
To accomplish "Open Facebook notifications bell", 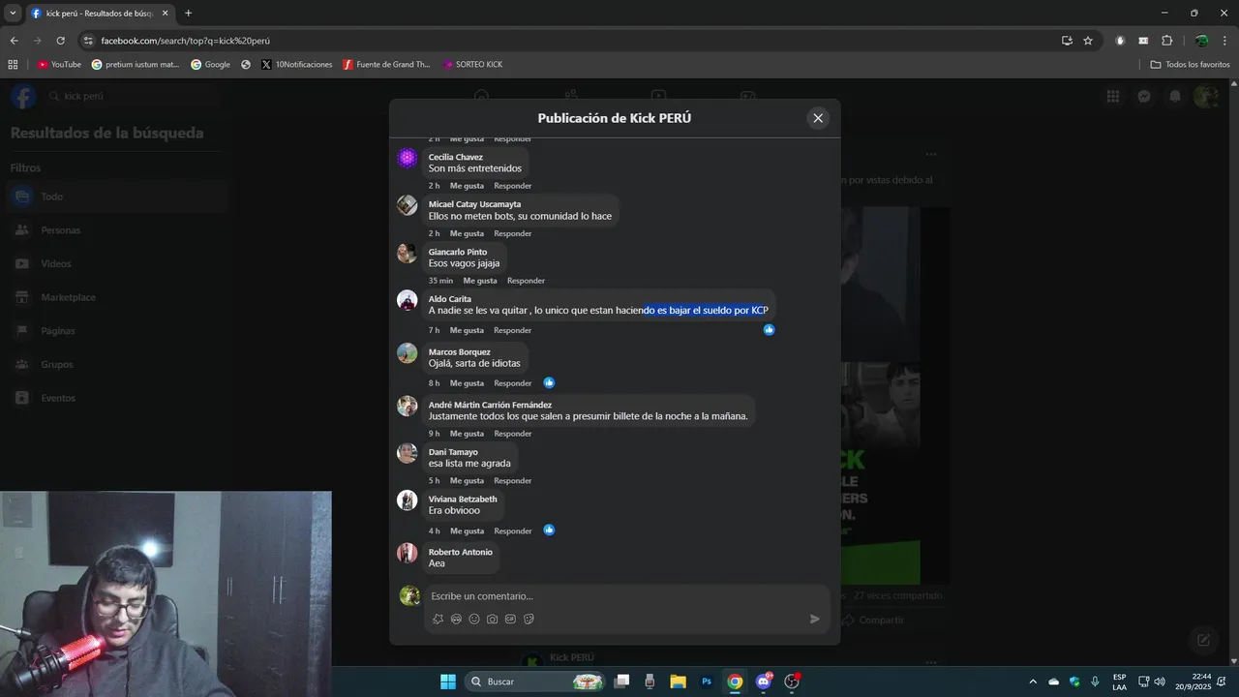I will coord(1175,96).
